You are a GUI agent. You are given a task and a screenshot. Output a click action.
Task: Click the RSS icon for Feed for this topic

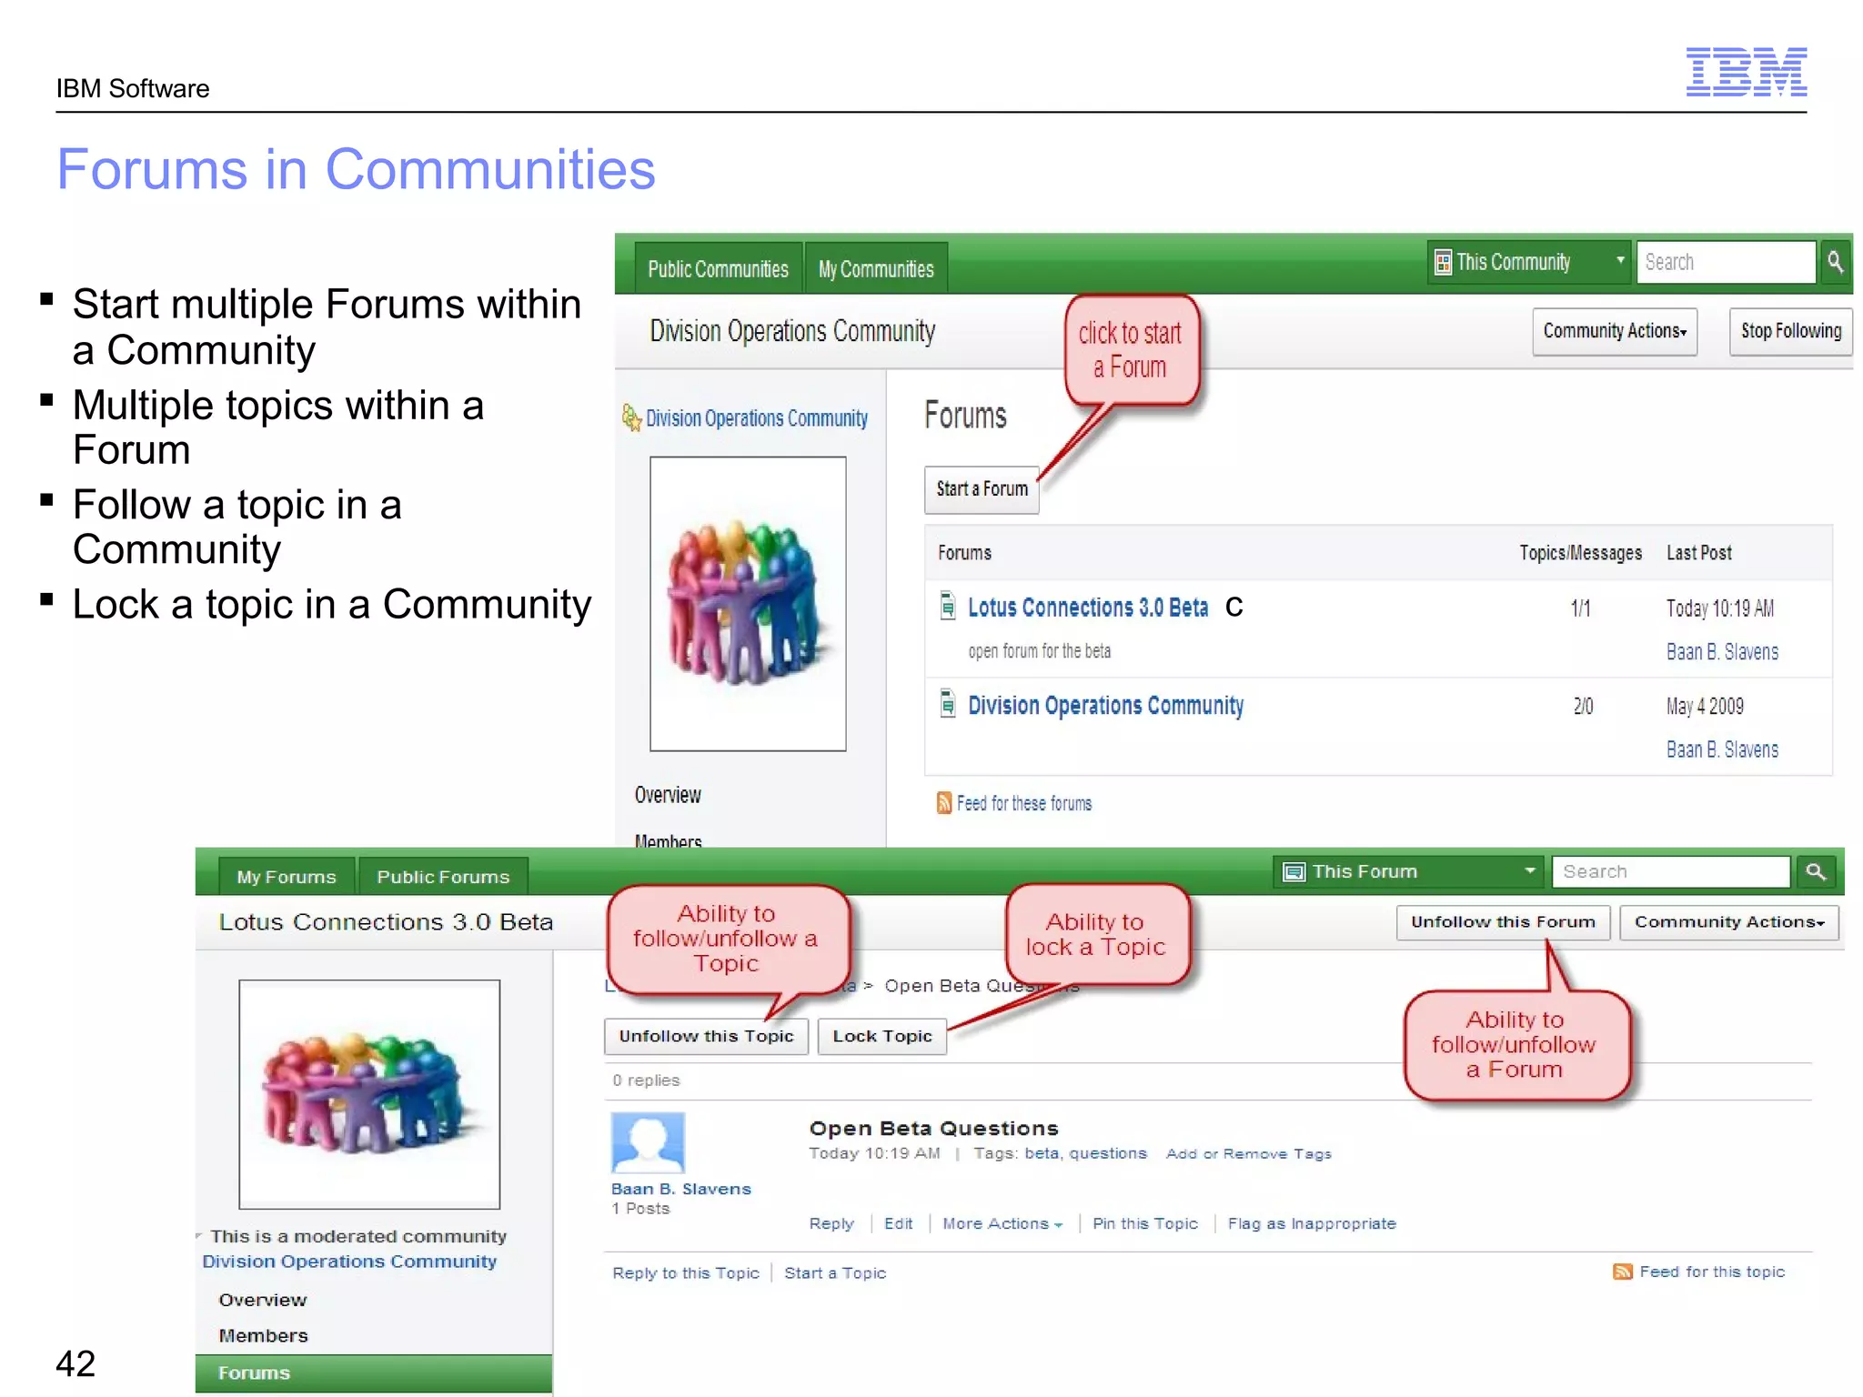tap(1622, 1271)
